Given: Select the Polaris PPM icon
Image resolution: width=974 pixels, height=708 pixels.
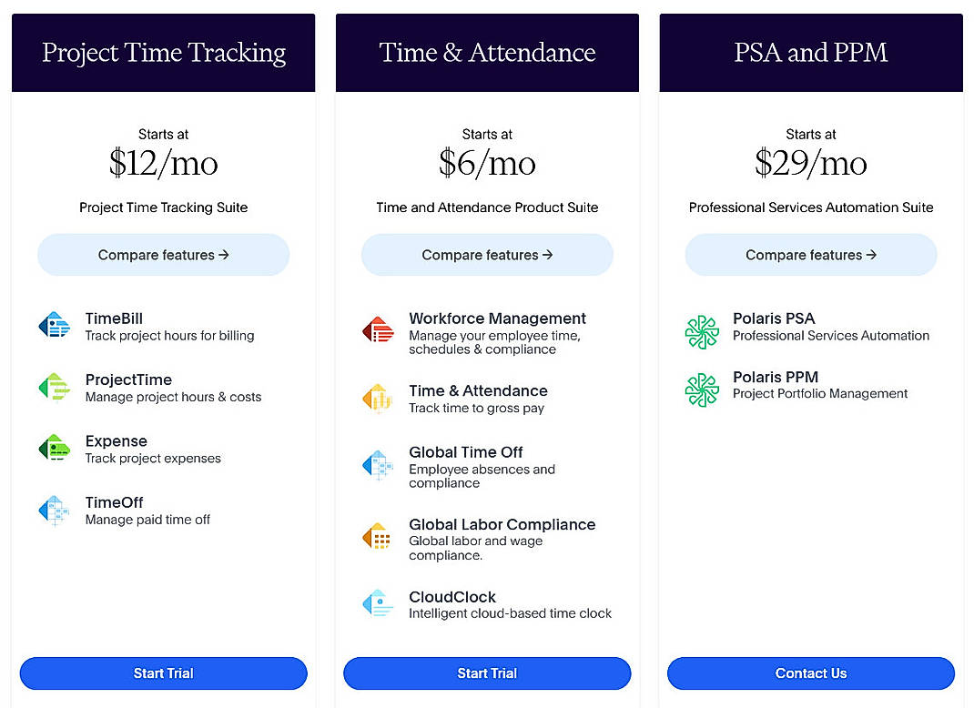Looking at the screenshot, I should coord(702,389).
